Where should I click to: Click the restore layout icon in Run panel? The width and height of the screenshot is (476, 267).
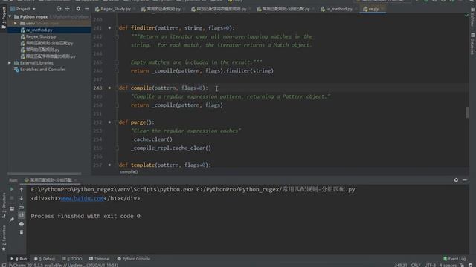pyautogui.click(x=12, y=208)
